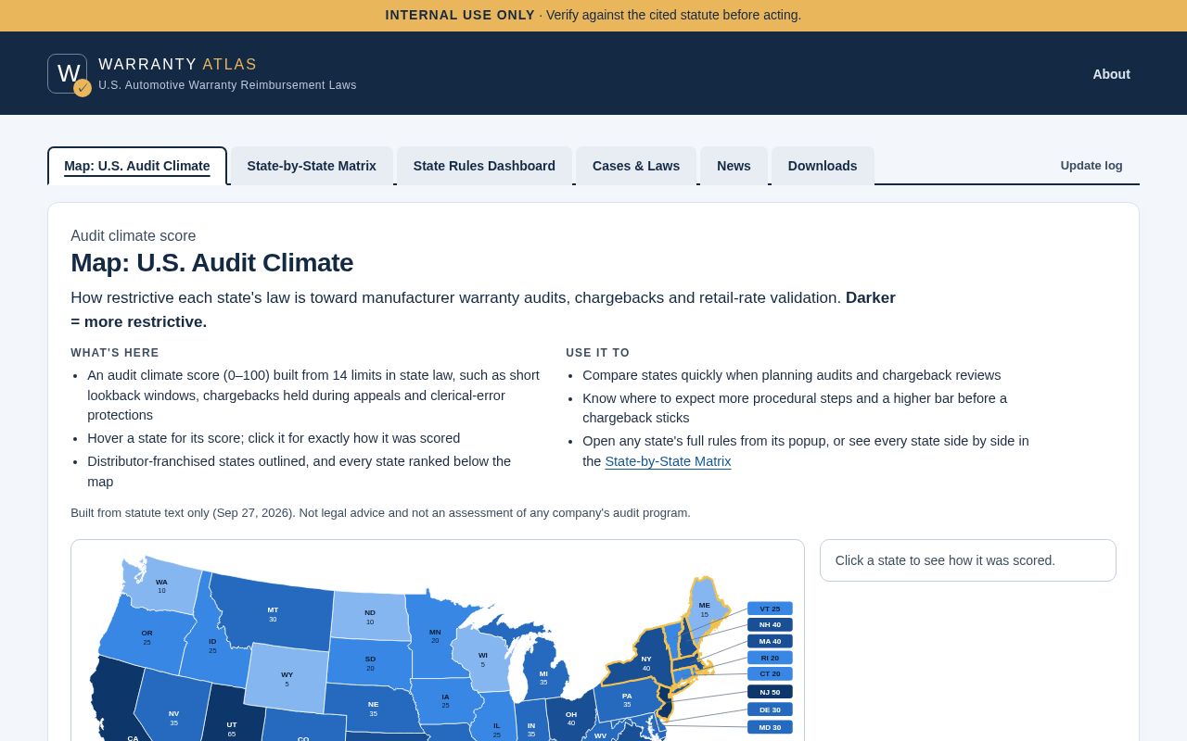This screenshot has height=741, width=1187.
Task: Choose the RI 20 callout label
Action: pyautogui.click(x=770, y=658)
